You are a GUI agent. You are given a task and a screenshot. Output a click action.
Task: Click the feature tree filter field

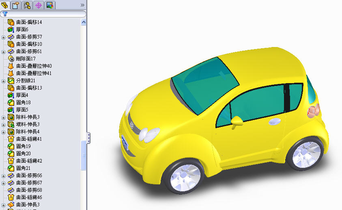pyautogui.click(x=43, y=14)
